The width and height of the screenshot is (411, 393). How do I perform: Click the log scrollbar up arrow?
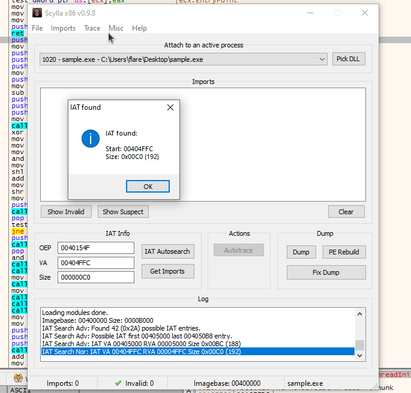[359, 314]
